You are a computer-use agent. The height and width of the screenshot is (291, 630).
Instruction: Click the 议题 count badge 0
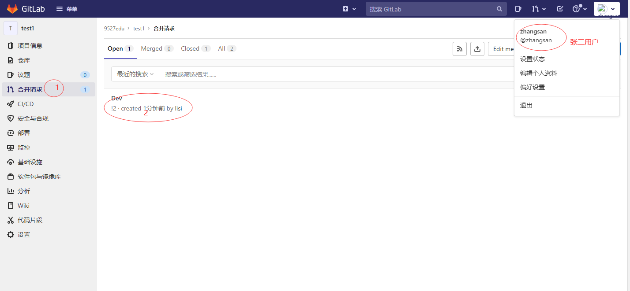click(x=85, y=75)
